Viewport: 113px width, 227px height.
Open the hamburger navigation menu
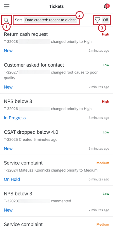pyautogui.click(x=7, y=6)
